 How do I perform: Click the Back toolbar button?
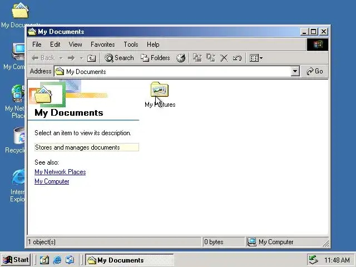(43, 58)
